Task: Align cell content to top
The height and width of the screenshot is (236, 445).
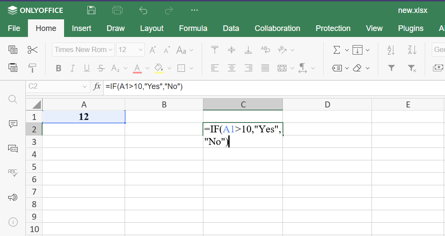Action: point(215,50)
